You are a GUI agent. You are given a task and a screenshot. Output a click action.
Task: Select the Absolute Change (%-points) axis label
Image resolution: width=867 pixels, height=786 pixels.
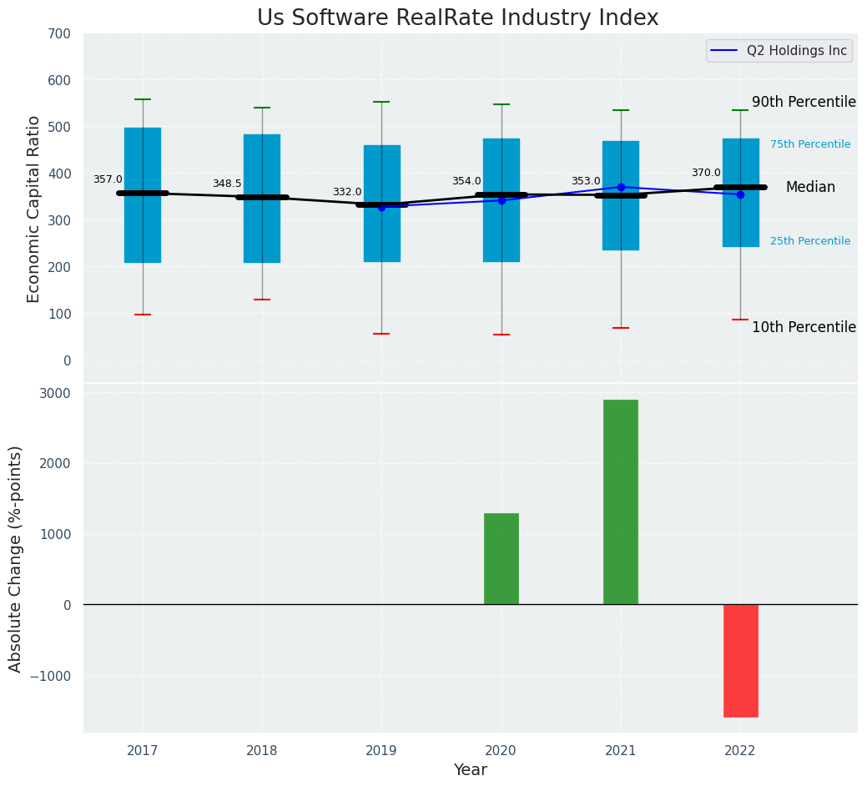pos(16,558)
